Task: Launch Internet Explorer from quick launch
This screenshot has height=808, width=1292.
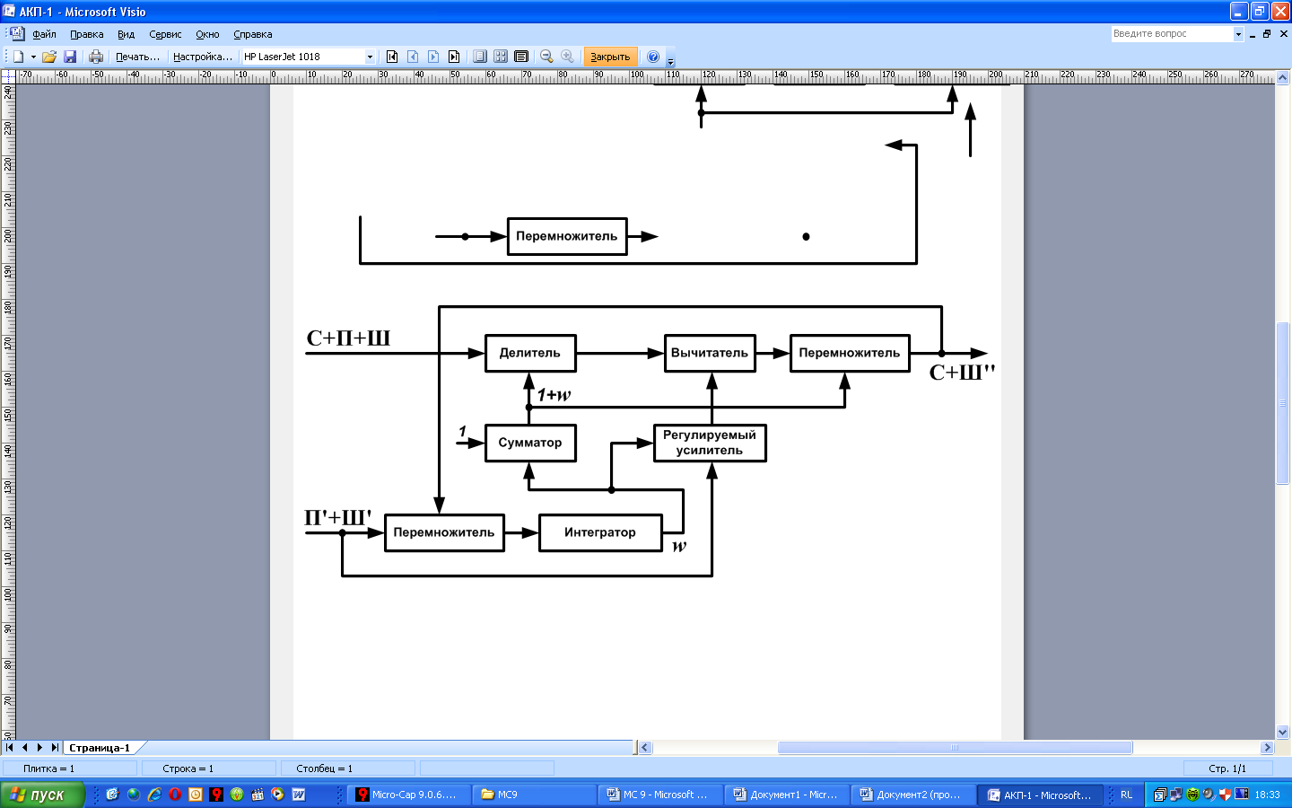Action: pyautogui.click(x=154, y=795)
